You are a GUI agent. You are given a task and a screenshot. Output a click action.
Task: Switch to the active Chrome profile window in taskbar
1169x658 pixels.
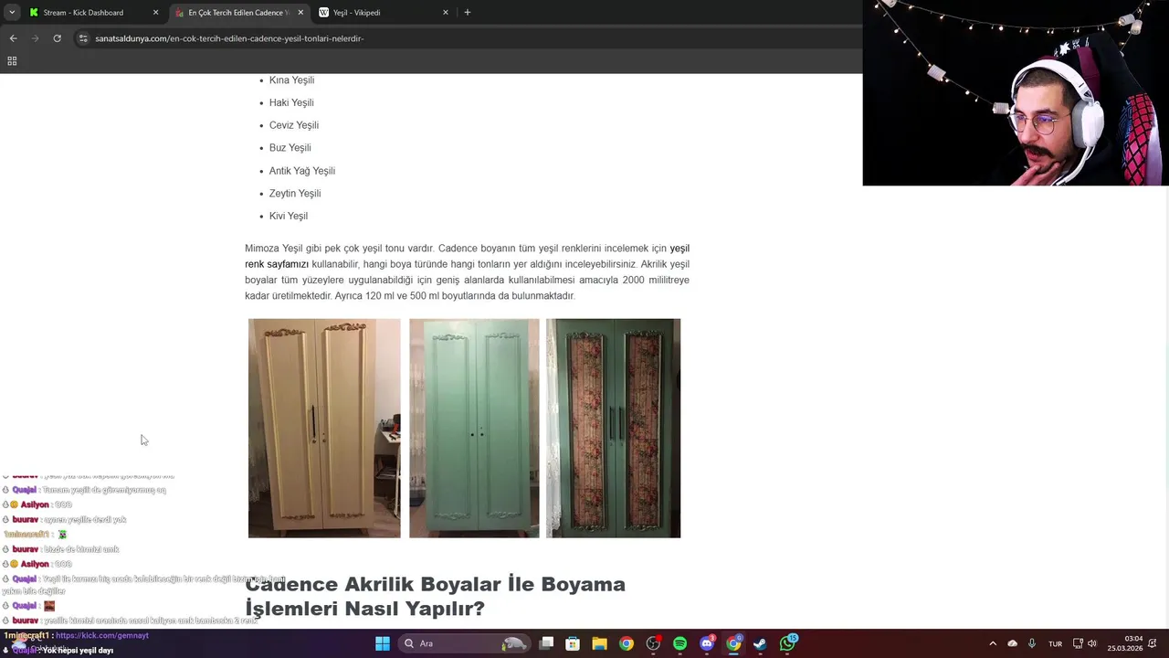[x=733, y=643]
